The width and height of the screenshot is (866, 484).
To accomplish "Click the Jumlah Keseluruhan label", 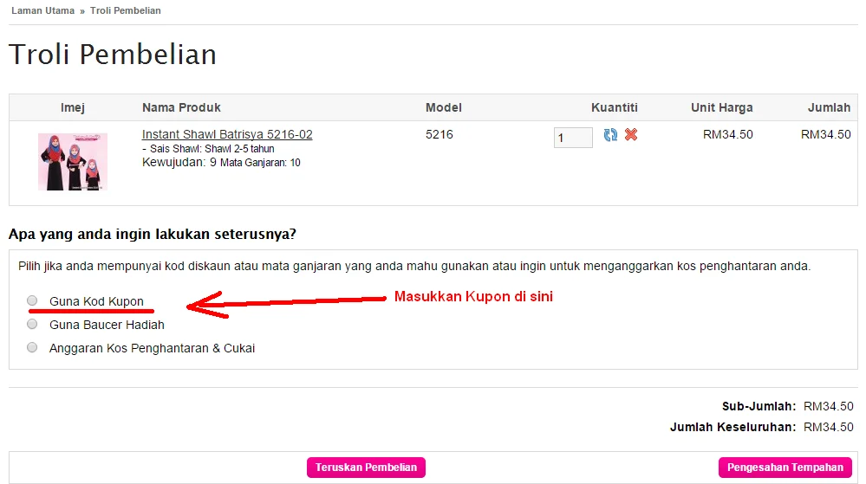I will (733, 427).
